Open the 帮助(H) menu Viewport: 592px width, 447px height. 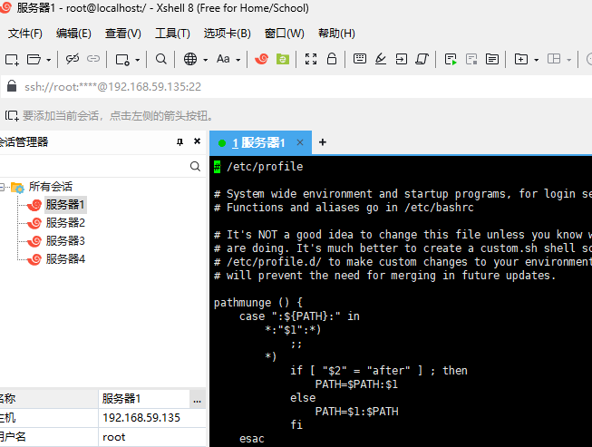click(x=336, y=34)
